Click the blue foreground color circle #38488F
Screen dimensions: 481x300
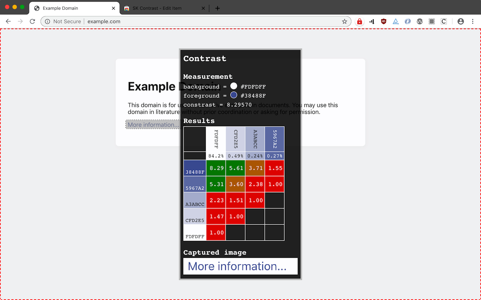(x=234, y=95)
